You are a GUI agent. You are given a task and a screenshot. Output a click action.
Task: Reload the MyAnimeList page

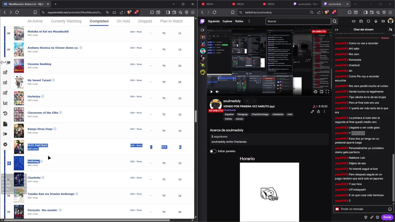[17, 12]
